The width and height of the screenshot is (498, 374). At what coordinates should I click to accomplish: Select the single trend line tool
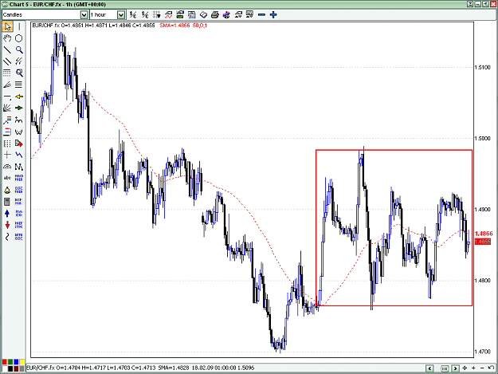pyautogui.click(x=7, y=50)
